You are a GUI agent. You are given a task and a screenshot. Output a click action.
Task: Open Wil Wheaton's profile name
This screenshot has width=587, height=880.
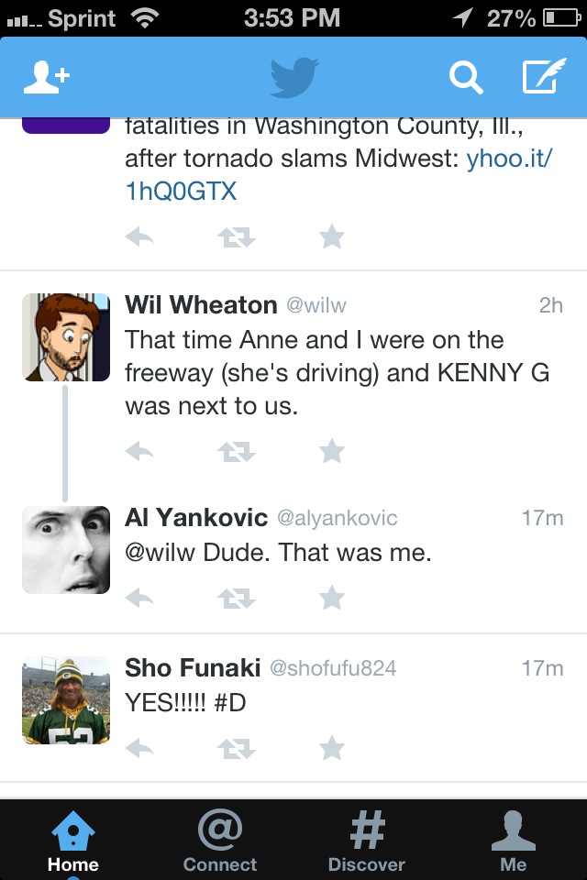click(x=201, y=305)
